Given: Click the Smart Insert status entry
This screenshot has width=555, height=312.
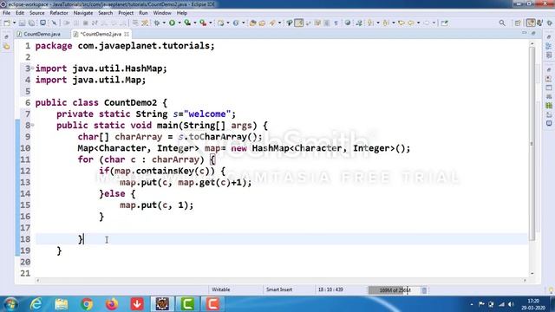Looking at the screenshot, I should 279,289.
